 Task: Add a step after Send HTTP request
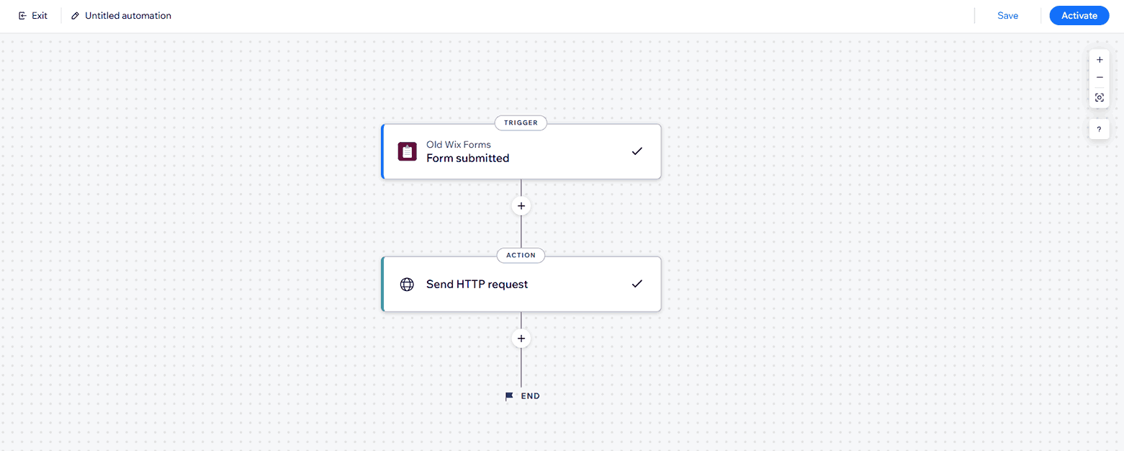click(521, 339)
